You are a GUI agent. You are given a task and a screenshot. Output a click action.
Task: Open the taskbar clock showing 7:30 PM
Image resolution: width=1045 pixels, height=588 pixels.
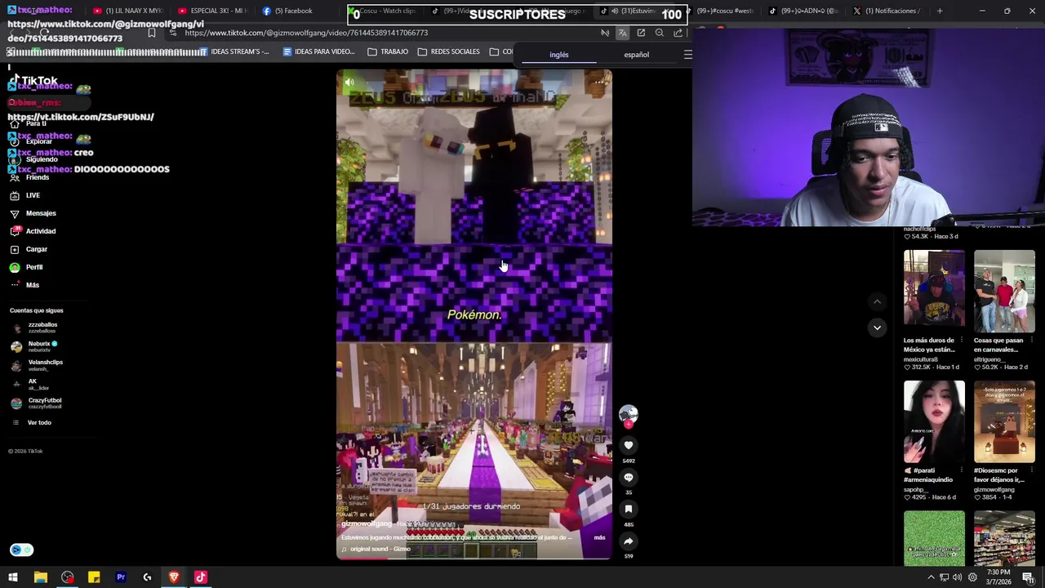click(x=998, y=577)
